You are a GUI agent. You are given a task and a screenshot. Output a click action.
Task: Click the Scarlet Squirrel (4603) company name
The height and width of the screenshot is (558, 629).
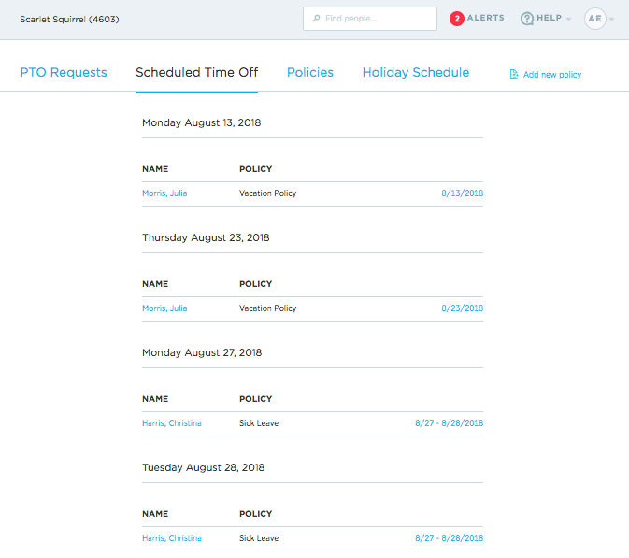click(69, 20)
